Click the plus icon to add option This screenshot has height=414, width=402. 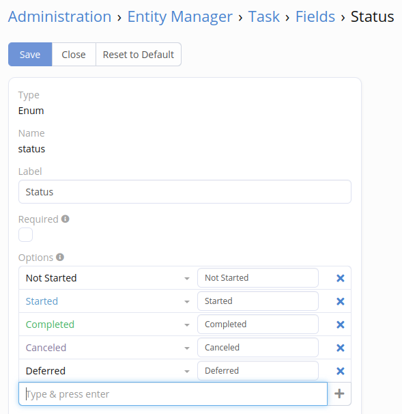(339, 394)
